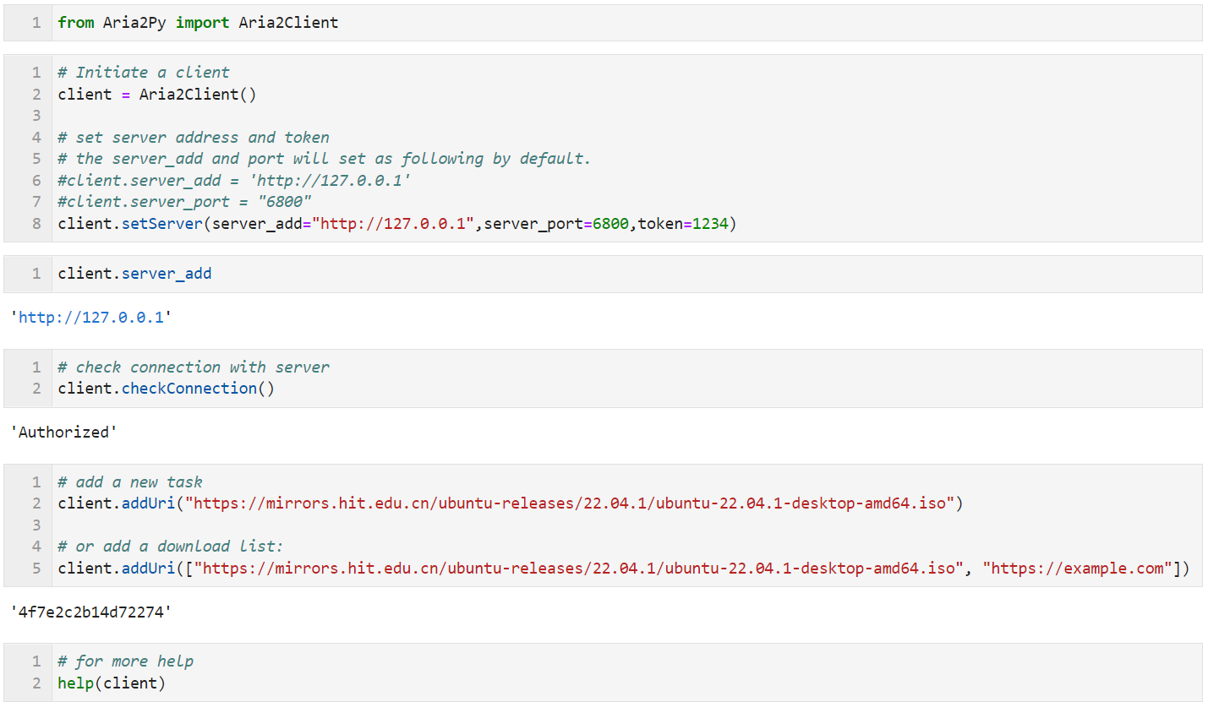The image size is (1208, 702).
Task: Click the 'server_port=6800' argument in setServer
Action: (556, 224)
